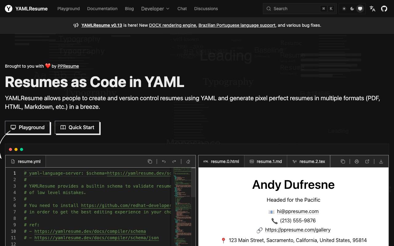Click the YAMLResume brand name
The height and width of the screenshot is (246, 394).
click(31, 9)
